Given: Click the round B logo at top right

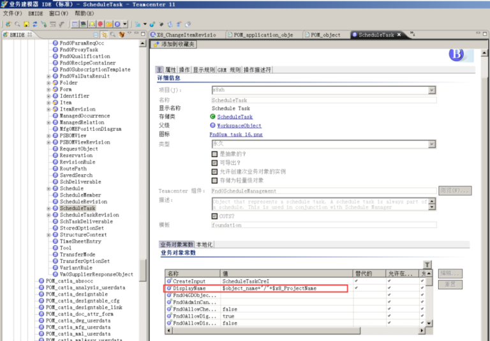Looking at the screenshot, I should 457,54.
